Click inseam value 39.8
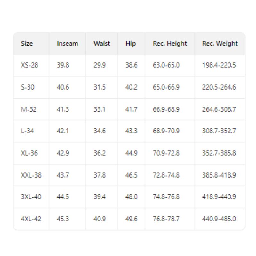The image size is (256, 256). click(x=62, y=65)
